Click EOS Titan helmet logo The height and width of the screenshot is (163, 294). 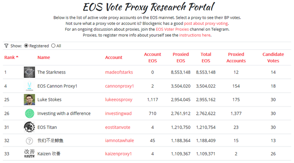29,127
